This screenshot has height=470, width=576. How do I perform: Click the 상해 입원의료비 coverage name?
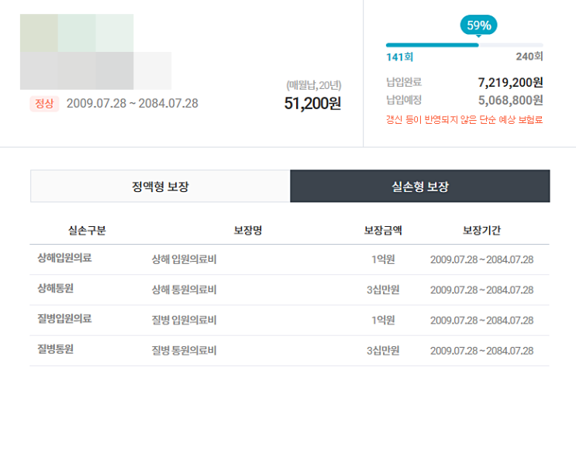pyautogui.click(x=184, y=259)
